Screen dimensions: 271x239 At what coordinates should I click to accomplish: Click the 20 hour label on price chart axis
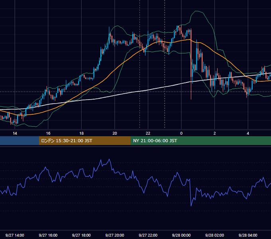(x=115, y=133)
